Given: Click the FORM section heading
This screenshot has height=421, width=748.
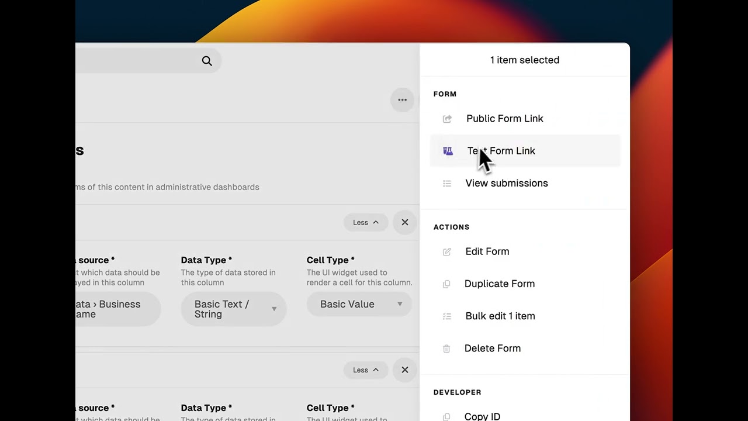Looking at the screenshot, I should (x=445, y=94).
